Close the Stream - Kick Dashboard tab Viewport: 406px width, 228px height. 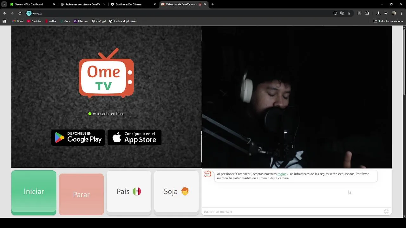coord(54,4)
